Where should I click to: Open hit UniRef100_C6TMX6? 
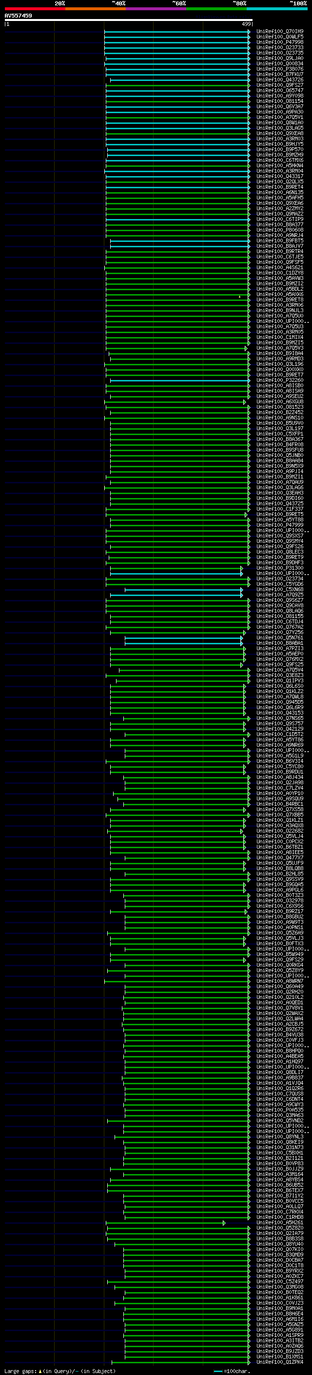tap(280, 160)
